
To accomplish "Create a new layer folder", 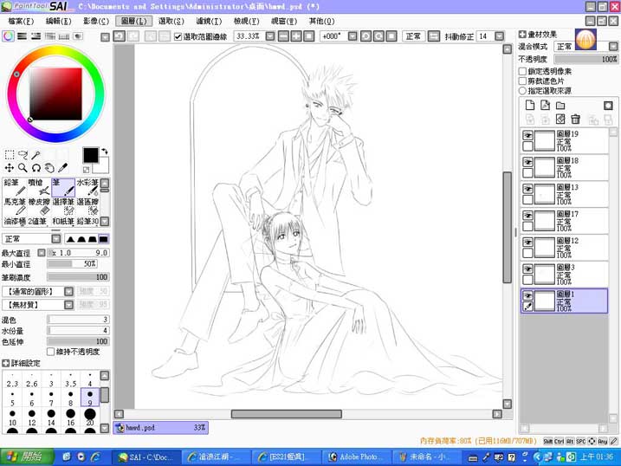I will point(560,106).
